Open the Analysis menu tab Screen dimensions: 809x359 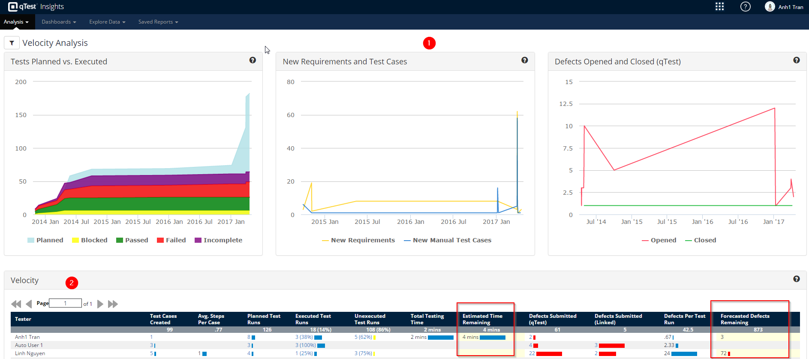click(x=16, y=22)
